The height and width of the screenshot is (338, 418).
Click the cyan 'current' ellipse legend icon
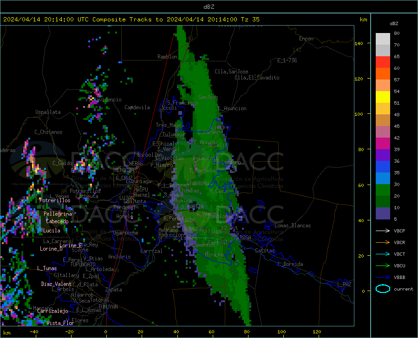pos(383,289)
